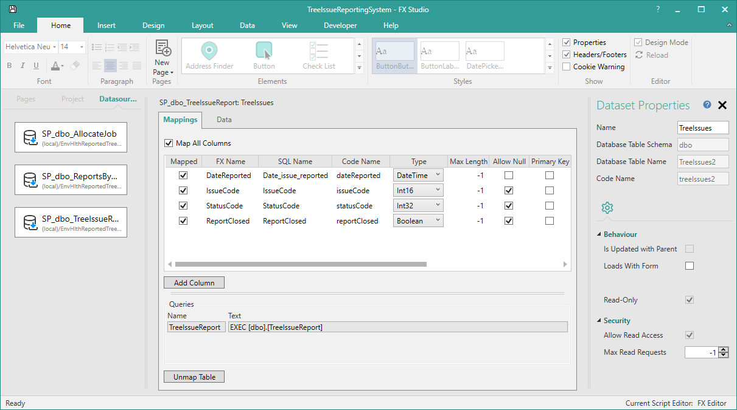
Task: Create a New Page
Action: (x=162, y=55)
